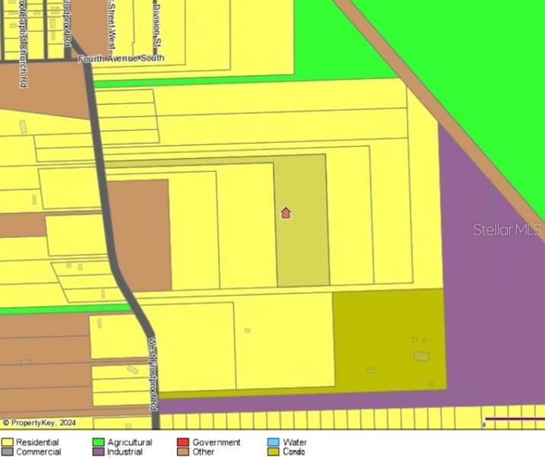This screenshot has height=458, width=545.
Task: Click the Fourth Avenue South street label
Action: point(120,58)
